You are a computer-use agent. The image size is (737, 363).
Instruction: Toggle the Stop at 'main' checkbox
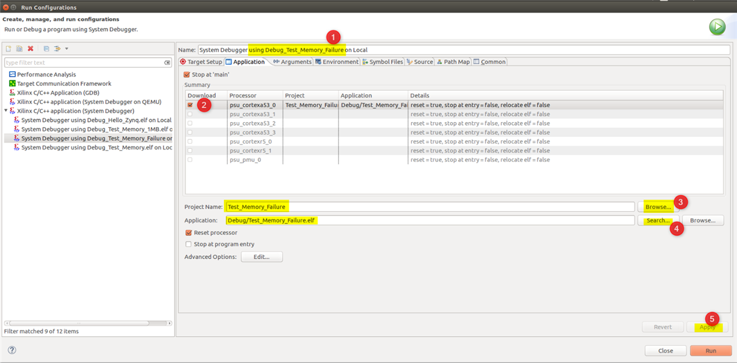click(x=187, y=75)
